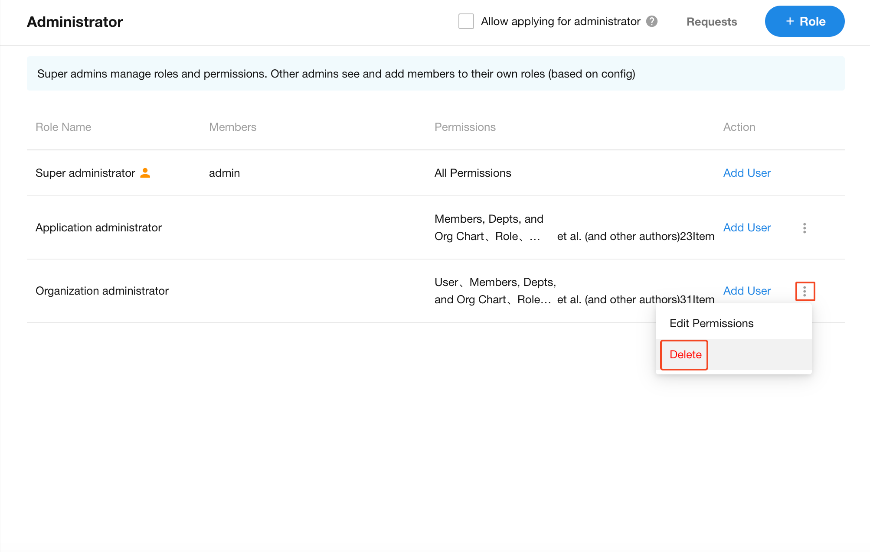Click the admin member entry
This screenshot has height=552, width=870.
point(224,173)
